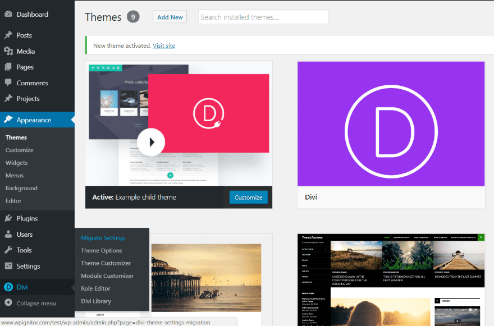494x326 pixels.
Task: Open Customize under Appearance
Action: click(x=20, y=150)
